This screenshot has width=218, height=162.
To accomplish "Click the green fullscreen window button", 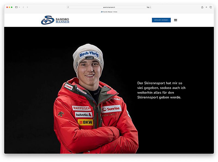I will point(12,7).
